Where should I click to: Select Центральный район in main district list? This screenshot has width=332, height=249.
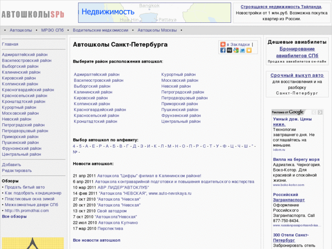(181, 122)
